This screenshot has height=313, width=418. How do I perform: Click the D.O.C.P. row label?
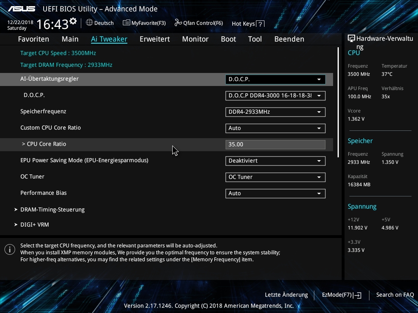[34, 95]
